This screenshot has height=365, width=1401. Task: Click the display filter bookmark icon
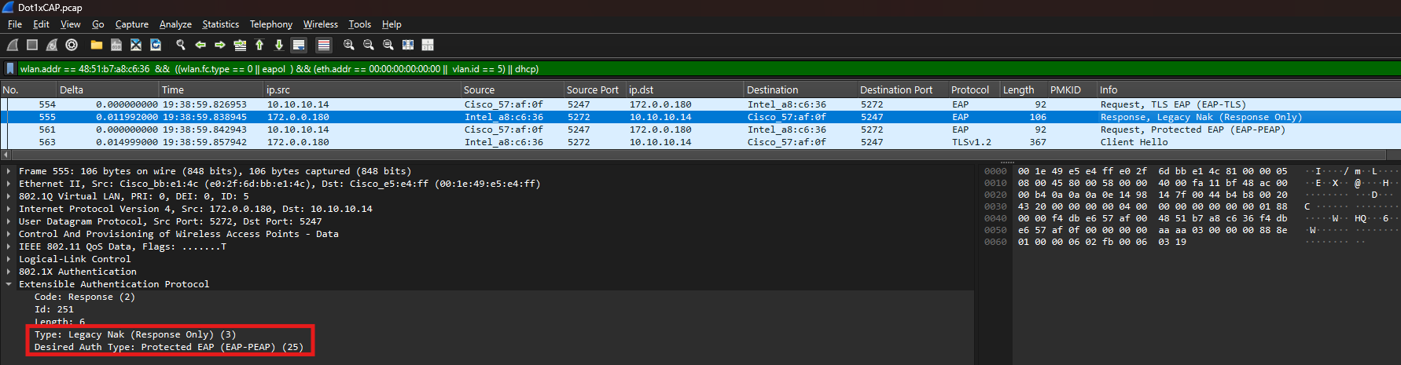pyautogui.click(x=10, y=69)
